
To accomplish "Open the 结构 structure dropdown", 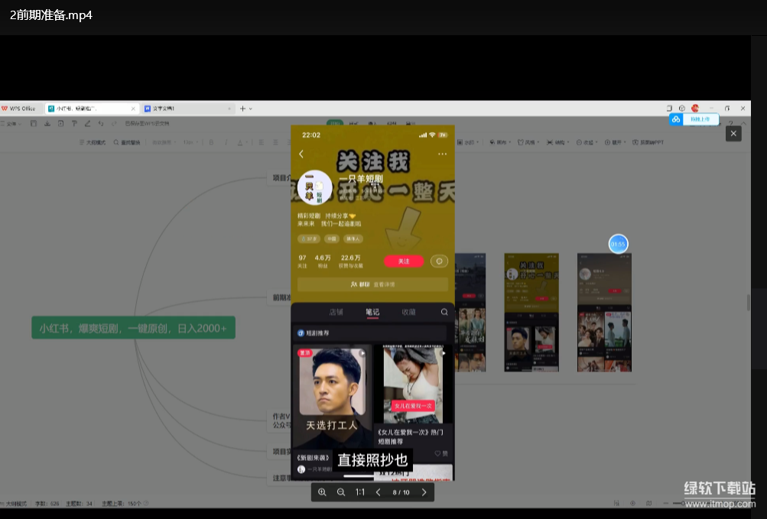I will [x=559, y=142].
